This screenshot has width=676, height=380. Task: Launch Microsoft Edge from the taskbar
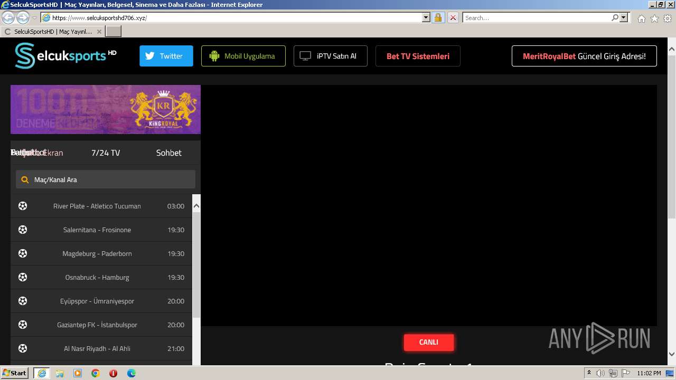click(132, 373)
